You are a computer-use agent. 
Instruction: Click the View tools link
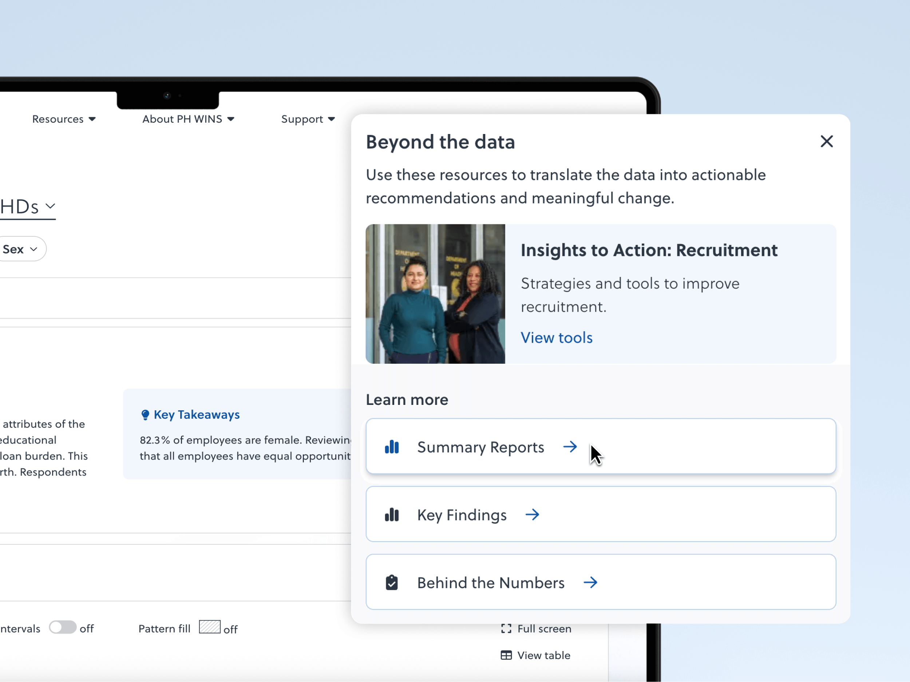556,338
